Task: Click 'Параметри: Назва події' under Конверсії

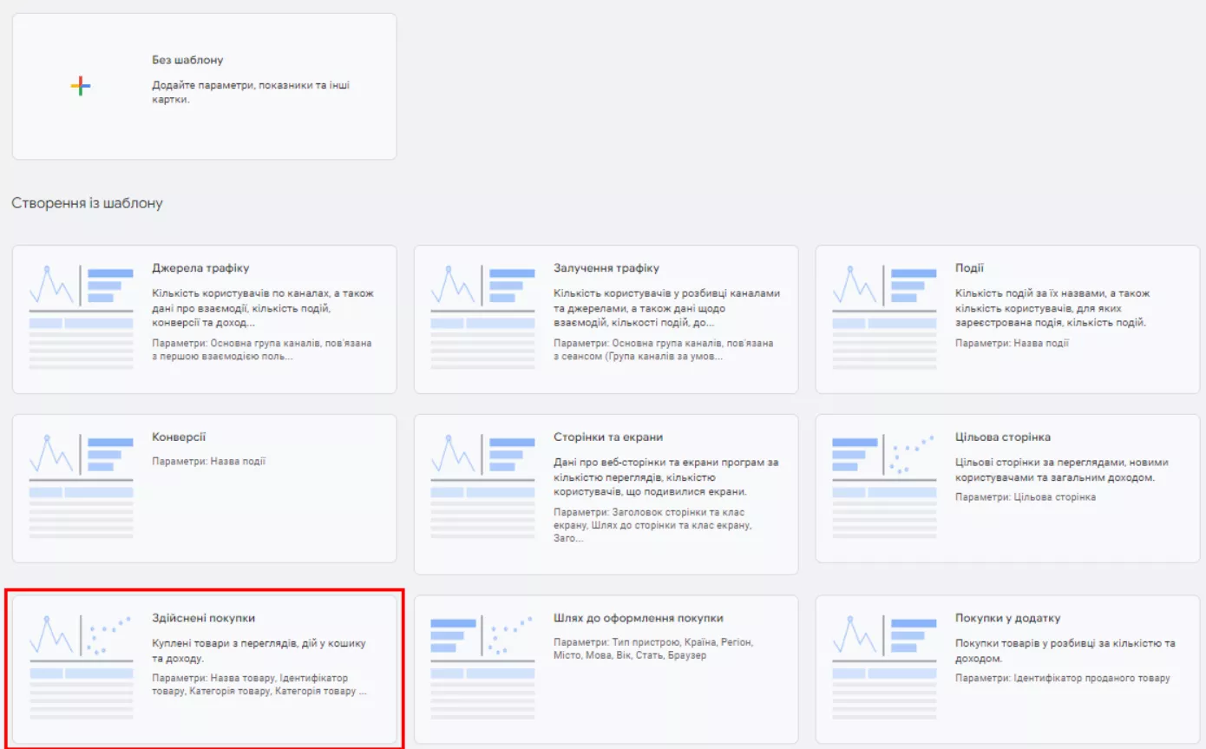Action: point(208,461)
